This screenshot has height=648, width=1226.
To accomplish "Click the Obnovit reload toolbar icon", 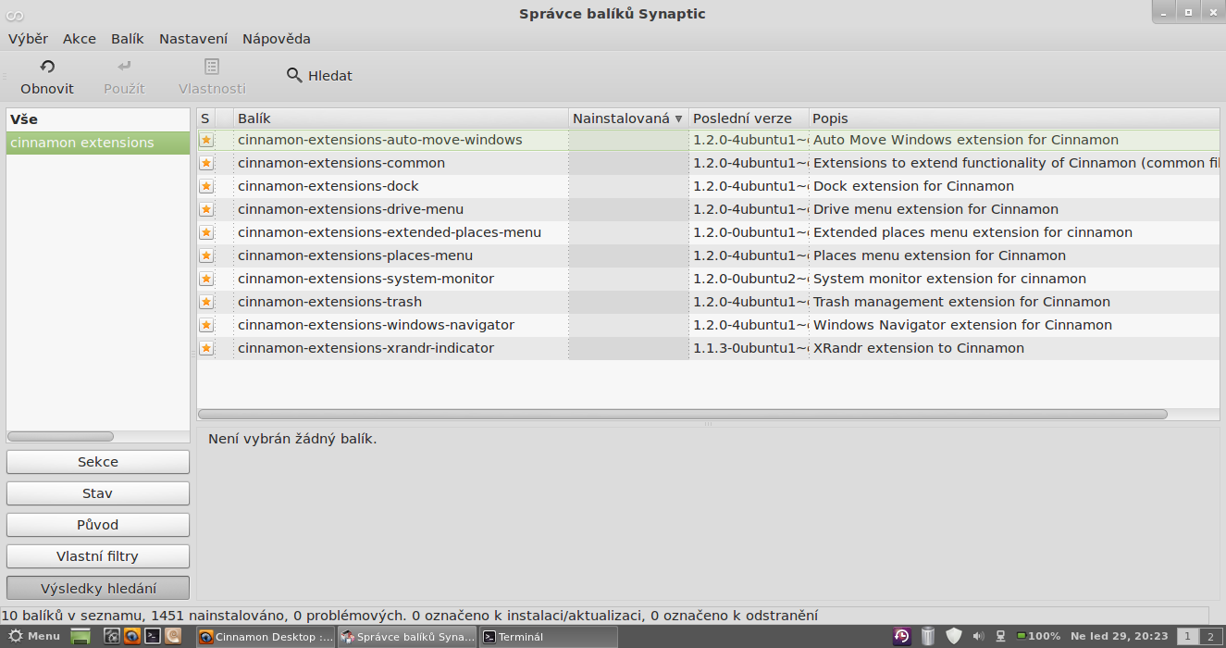I will coord(47,67).
